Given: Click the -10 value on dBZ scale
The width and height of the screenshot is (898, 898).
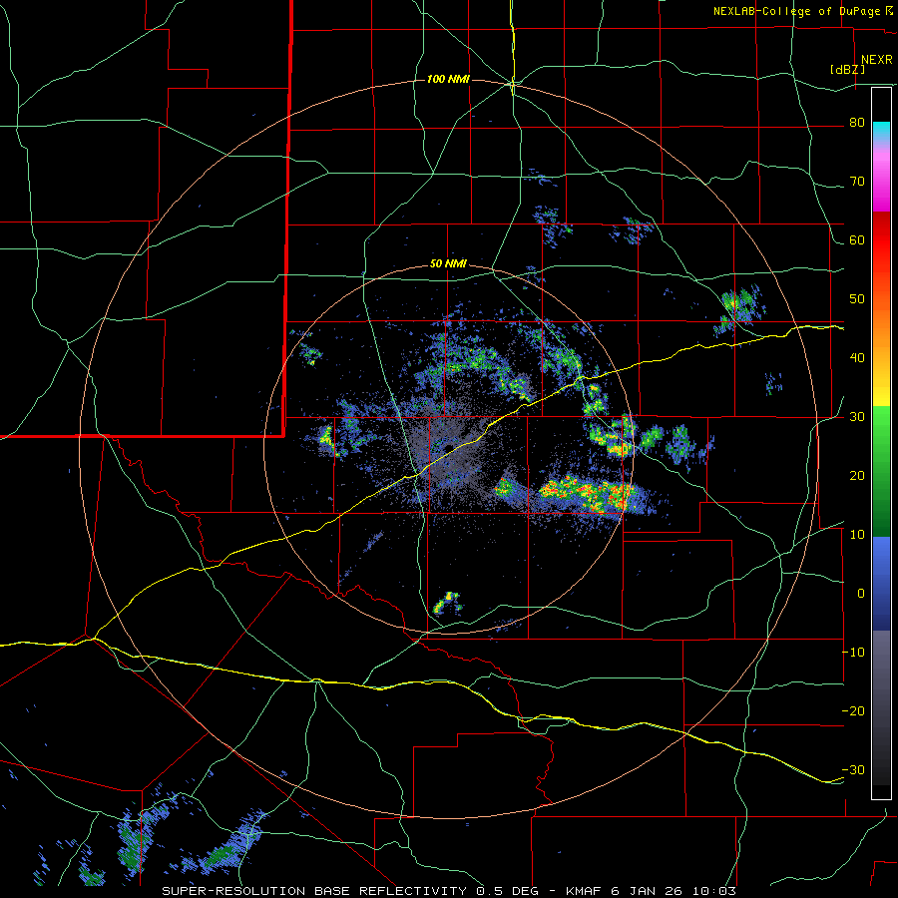Looking at the screenshot, I should (853, 653).
